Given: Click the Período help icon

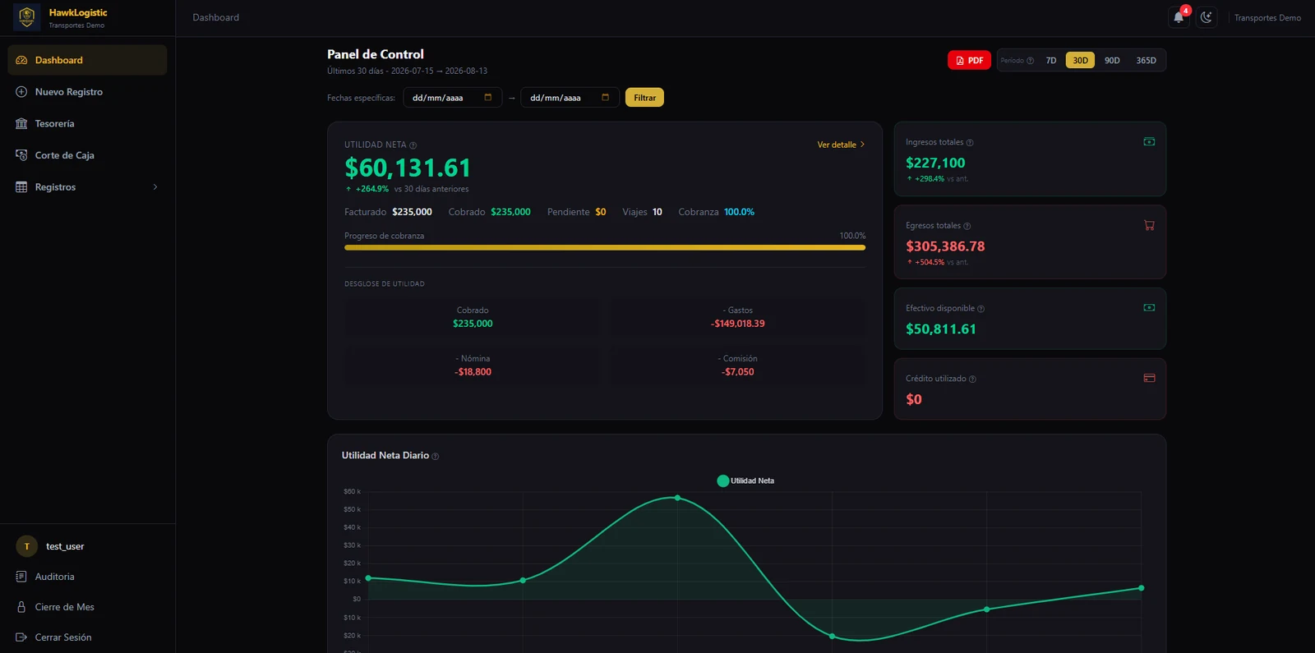Looking at the screenshot, I should click(x=1031, y=61).
